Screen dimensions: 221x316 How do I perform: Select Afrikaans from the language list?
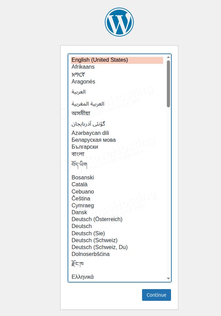click(x=117, y=67)
